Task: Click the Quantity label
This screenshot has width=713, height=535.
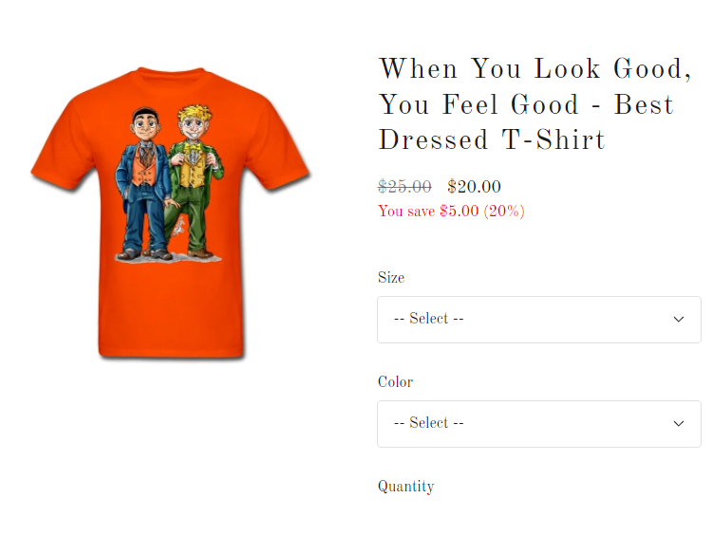Action: 405,487
